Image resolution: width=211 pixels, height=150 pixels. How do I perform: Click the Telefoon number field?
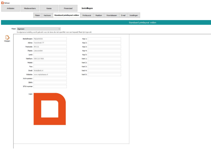[50, 59]
